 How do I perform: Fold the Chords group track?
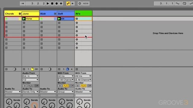coord(20,14)
